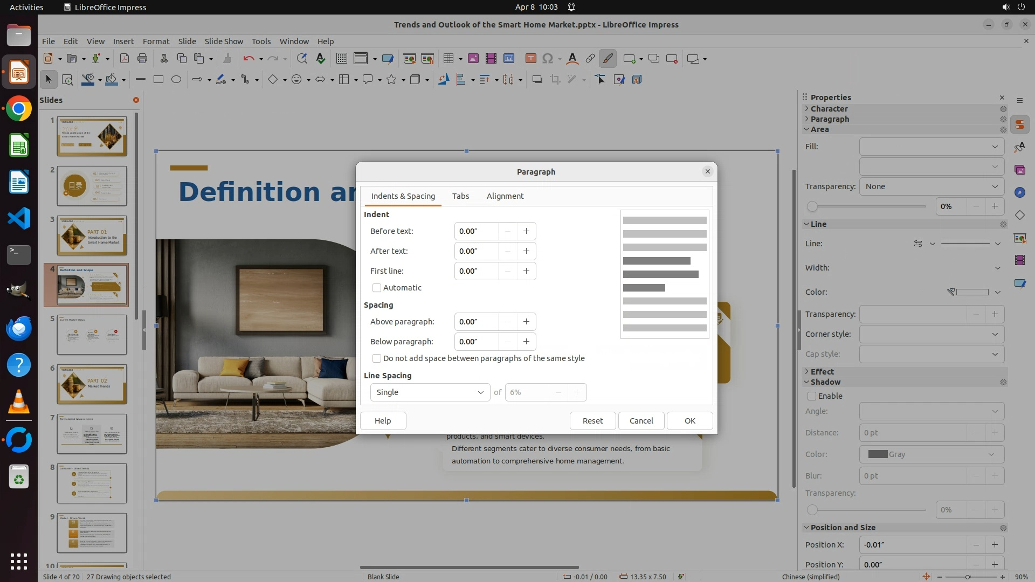
Task: Click the Crop Image tool icon
Action: pyautogui.click(x=555, y=80)
